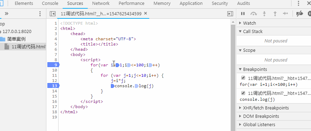Open the Network tab
This screenshot has height=131, width=311.
(101, 3)
